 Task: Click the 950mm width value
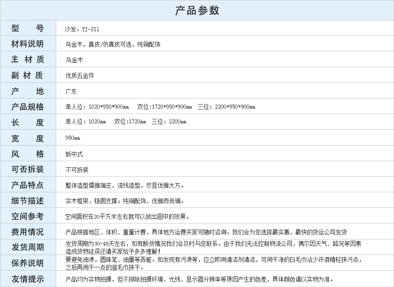[x=73, y=138]
